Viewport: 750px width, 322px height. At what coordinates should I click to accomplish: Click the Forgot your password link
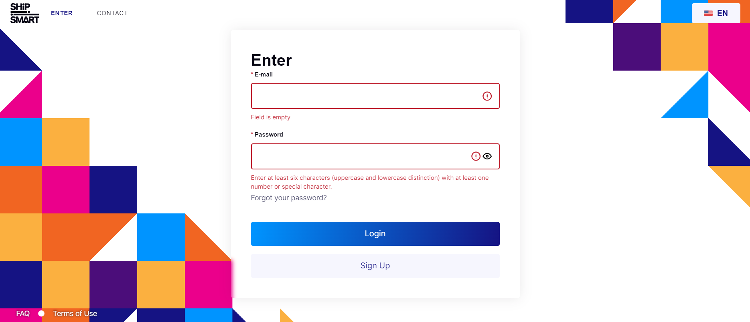(x=289, y=198)
